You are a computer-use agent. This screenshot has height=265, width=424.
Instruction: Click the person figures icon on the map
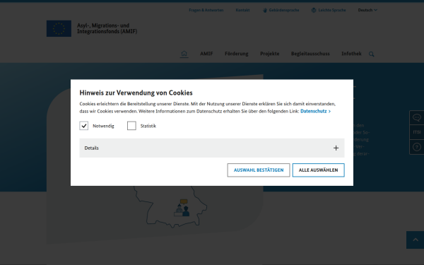coord(182,208)
